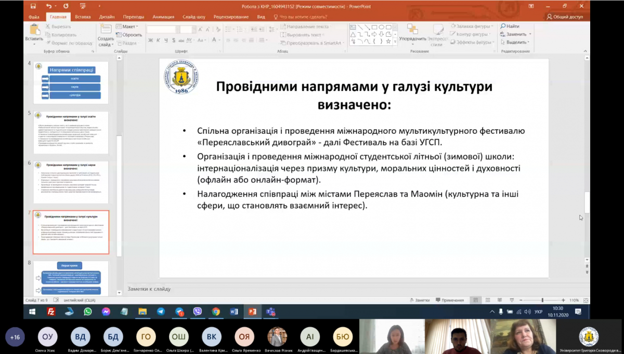Switch to the Анимация ribbon tab
Image resolution: width=624 pixels, height=354 pixels.
[164, 17]
